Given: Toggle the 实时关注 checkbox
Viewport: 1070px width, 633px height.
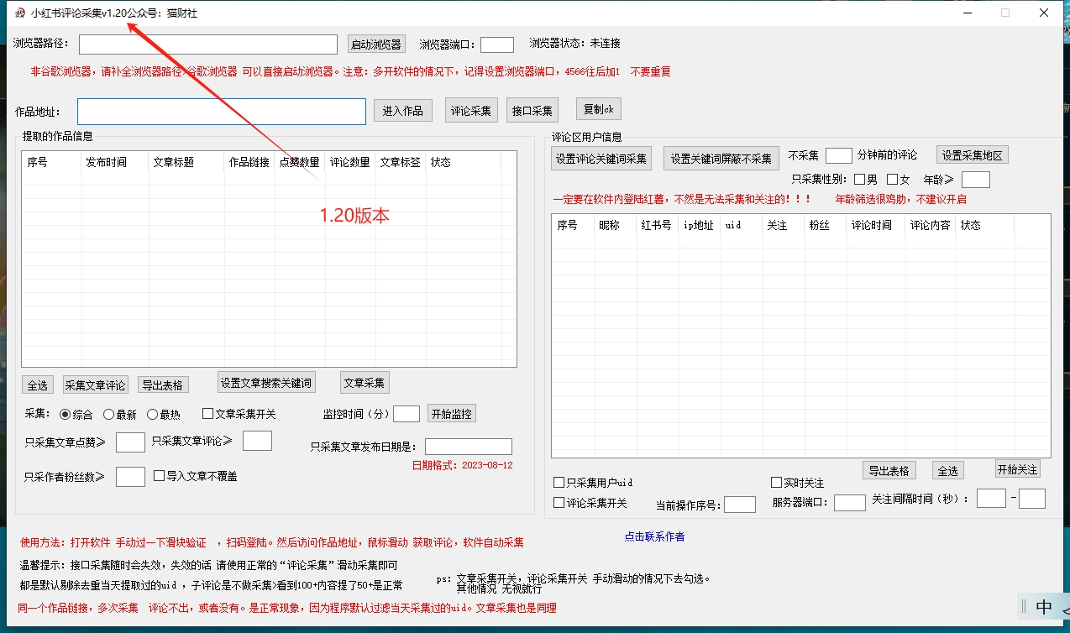Looking at the screenshot, I should [x=777, y=482].
